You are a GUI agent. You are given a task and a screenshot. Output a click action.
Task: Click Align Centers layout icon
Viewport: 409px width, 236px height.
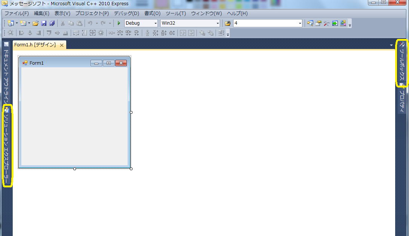click(30, 33)
